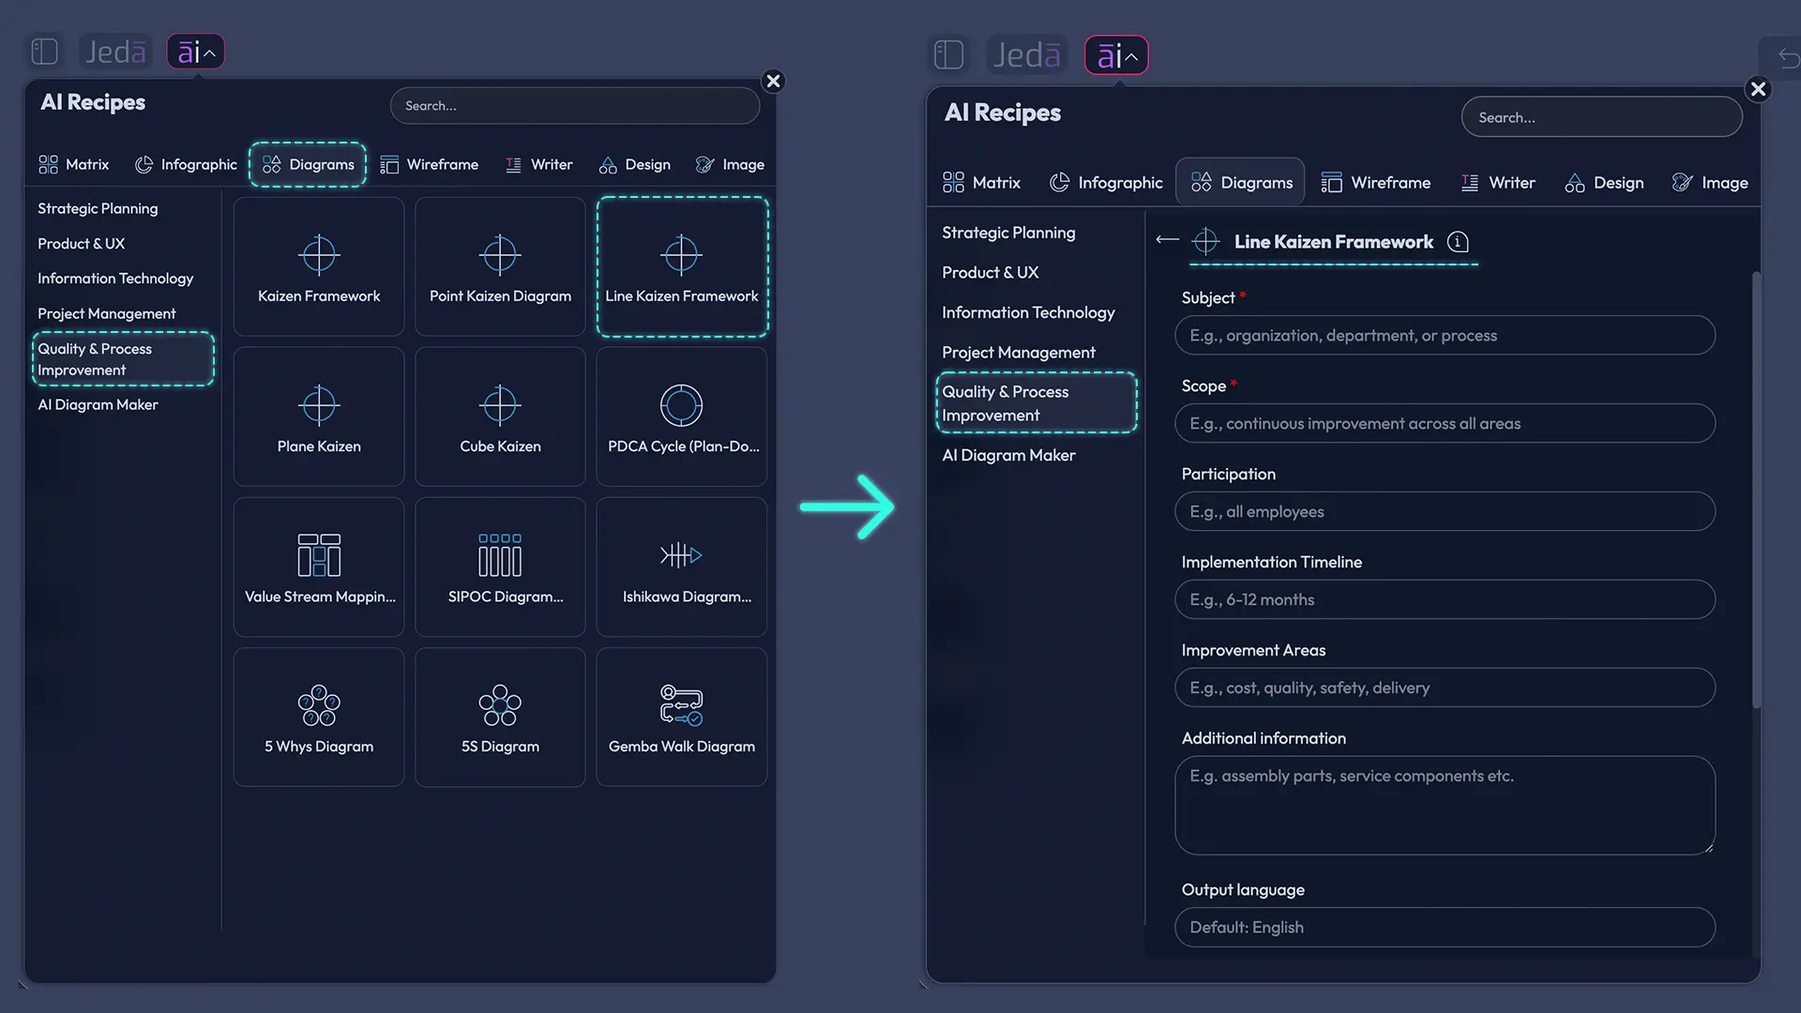Close the right AI Recipes panel
The width and height of the screenshot is (1801, 1013).
[1758, 89]
